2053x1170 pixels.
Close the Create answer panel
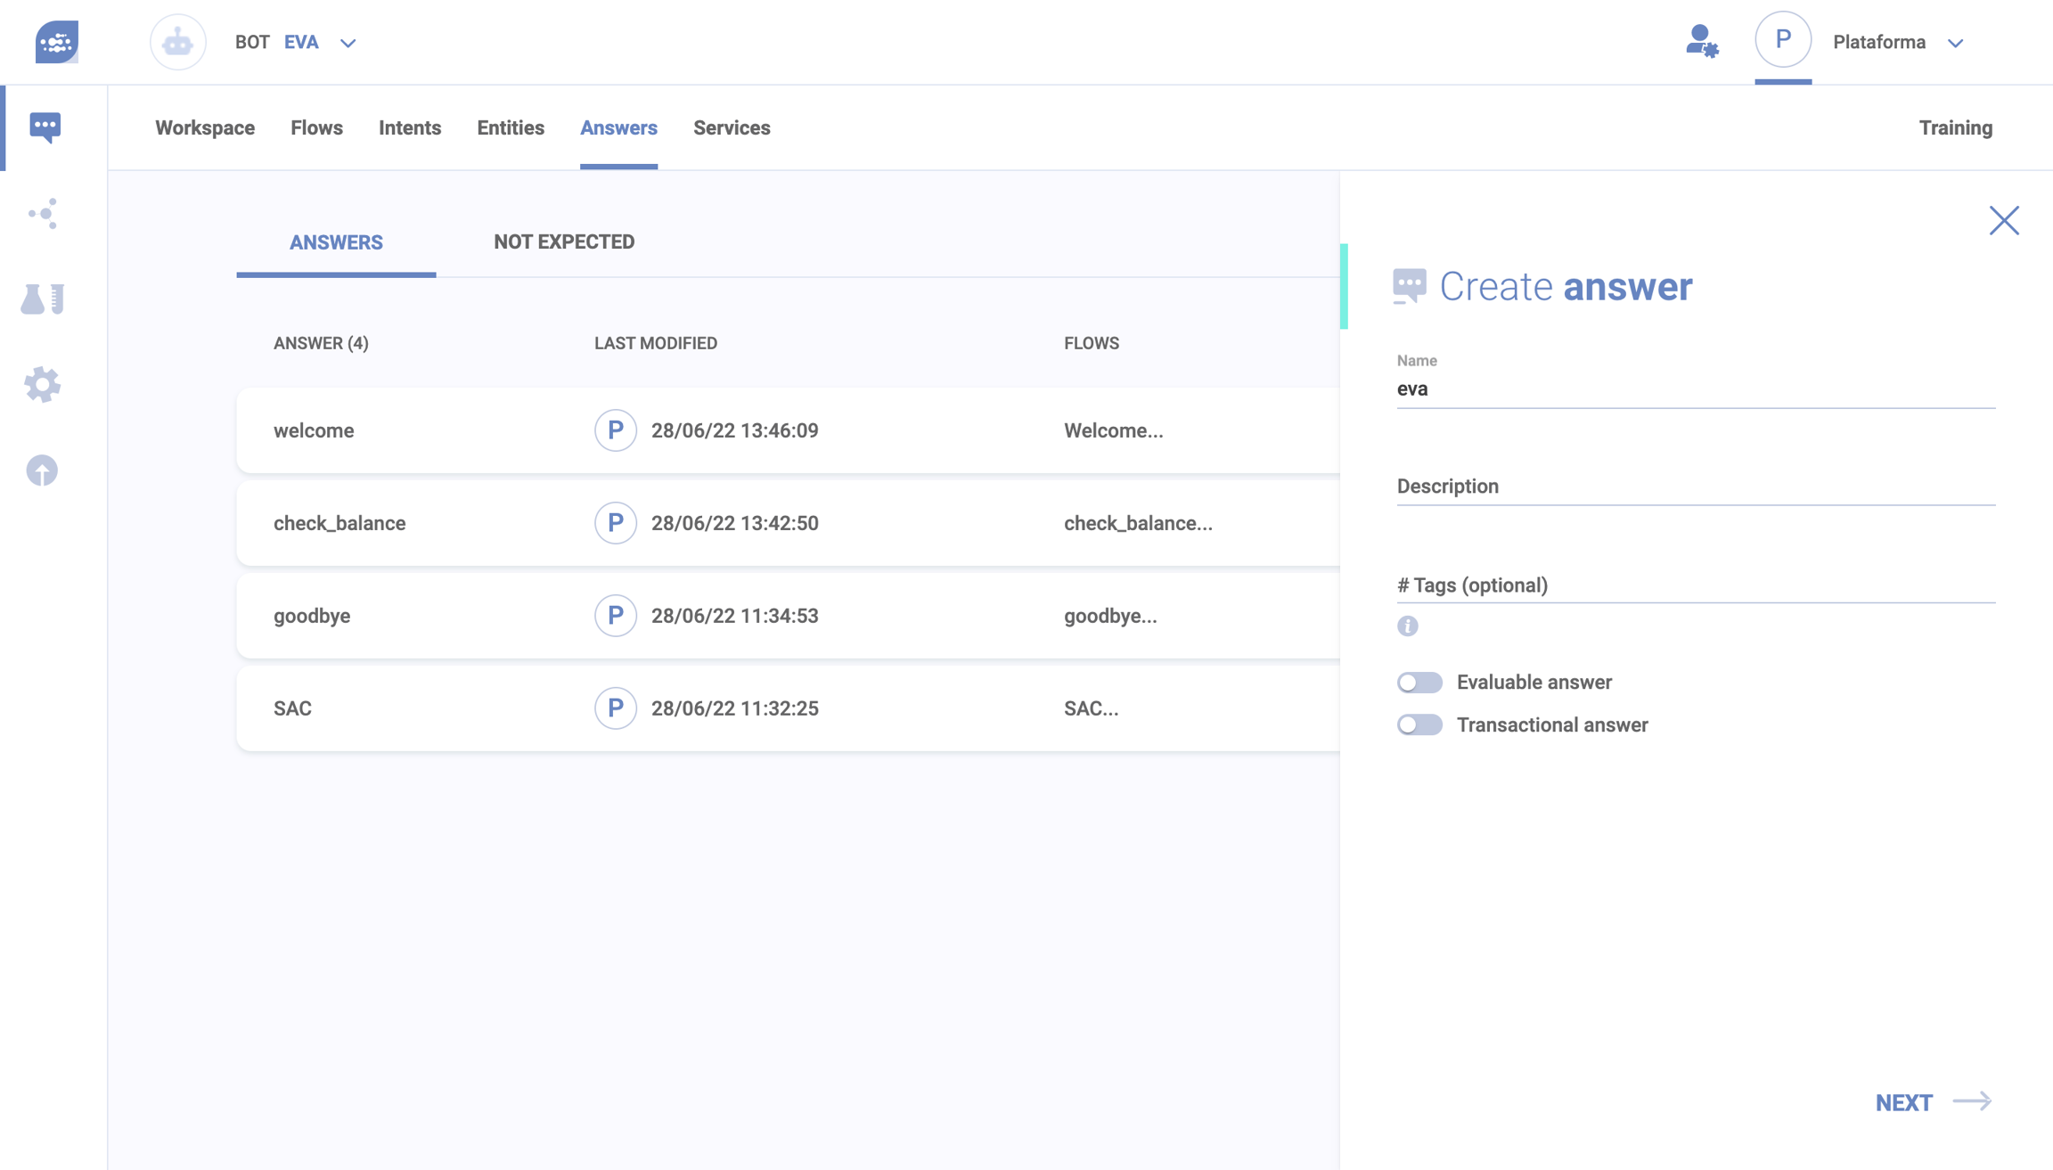(x=2003, y=220)
